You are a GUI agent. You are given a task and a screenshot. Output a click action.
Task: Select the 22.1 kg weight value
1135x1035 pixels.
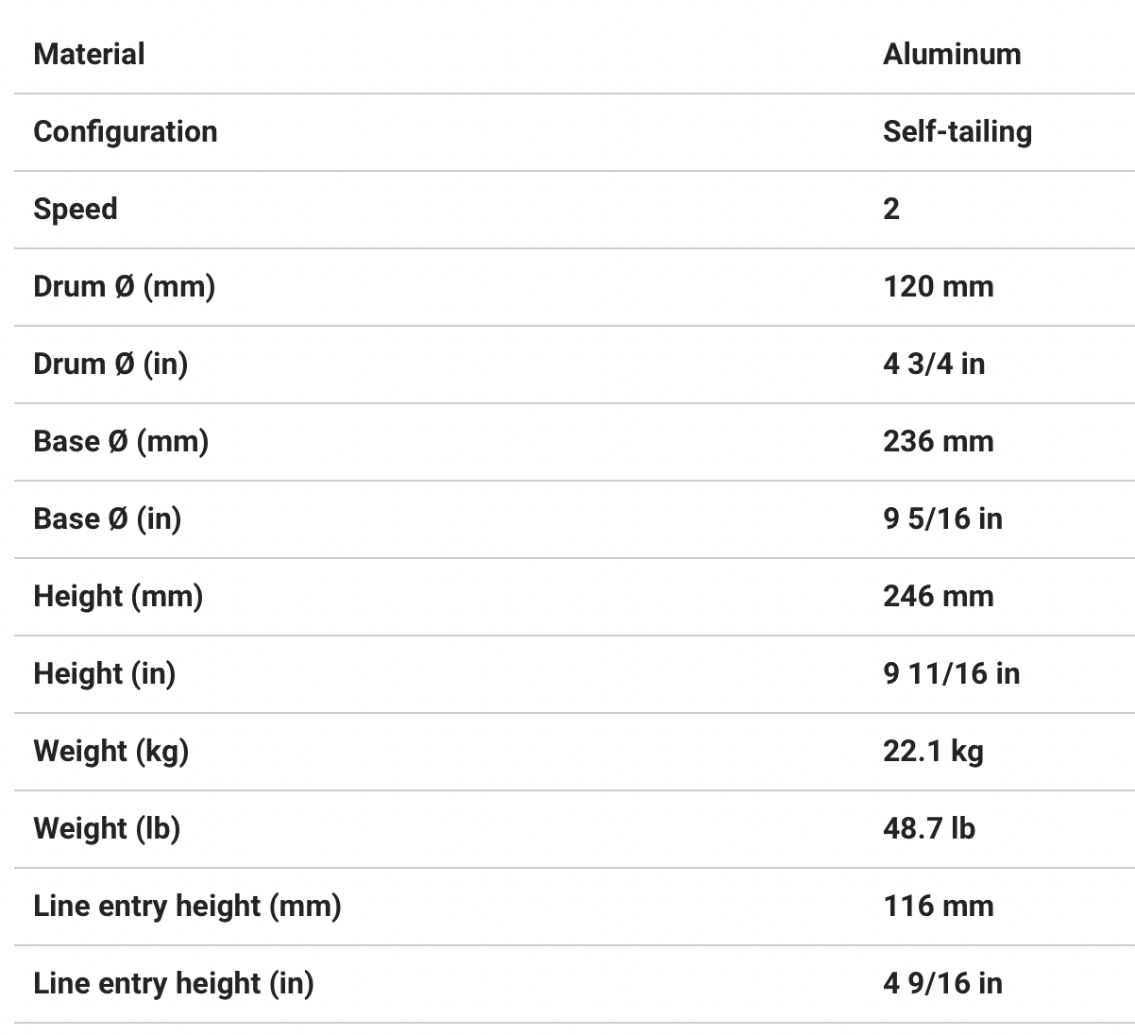(933, 751)
